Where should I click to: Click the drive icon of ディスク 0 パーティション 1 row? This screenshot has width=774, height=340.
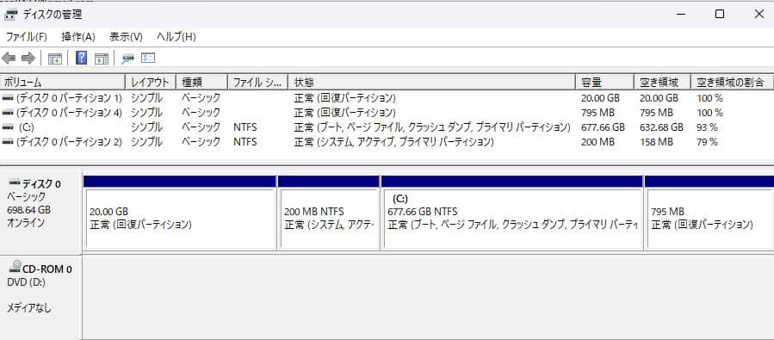8,98
